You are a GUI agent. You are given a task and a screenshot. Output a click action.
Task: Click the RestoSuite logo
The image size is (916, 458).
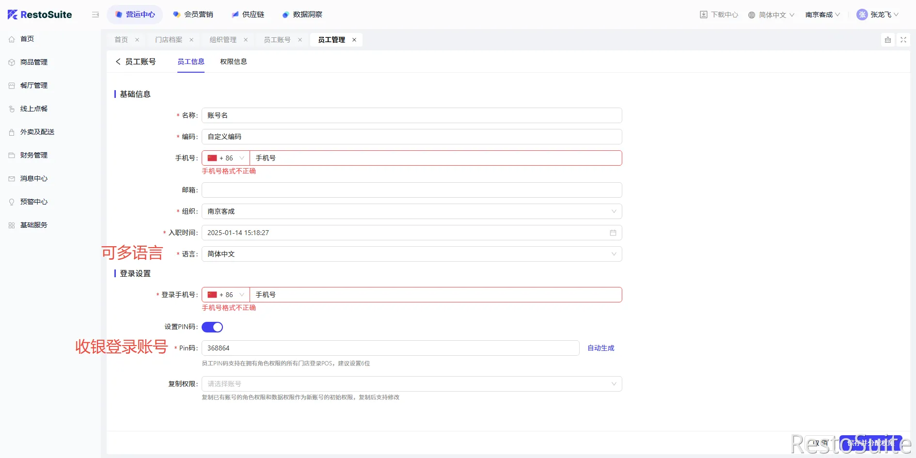[40, 15]
